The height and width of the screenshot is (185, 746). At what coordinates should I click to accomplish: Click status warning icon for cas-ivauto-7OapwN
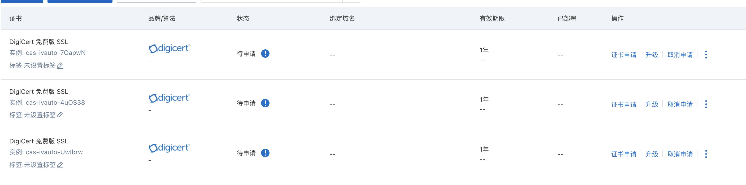[265, 54]
